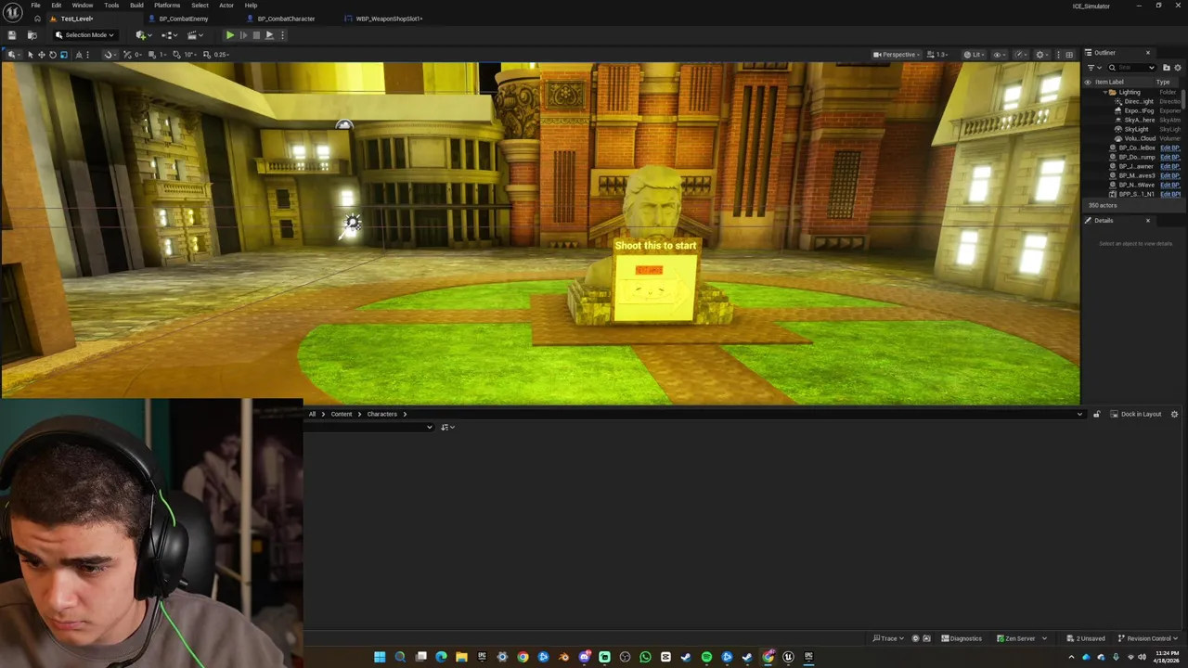Activate the Rotate tool
Screen dimensions: 1188x668
tap(52, 55)
